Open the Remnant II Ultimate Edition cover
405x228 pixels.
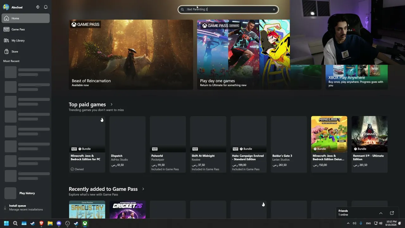(370, 134)
